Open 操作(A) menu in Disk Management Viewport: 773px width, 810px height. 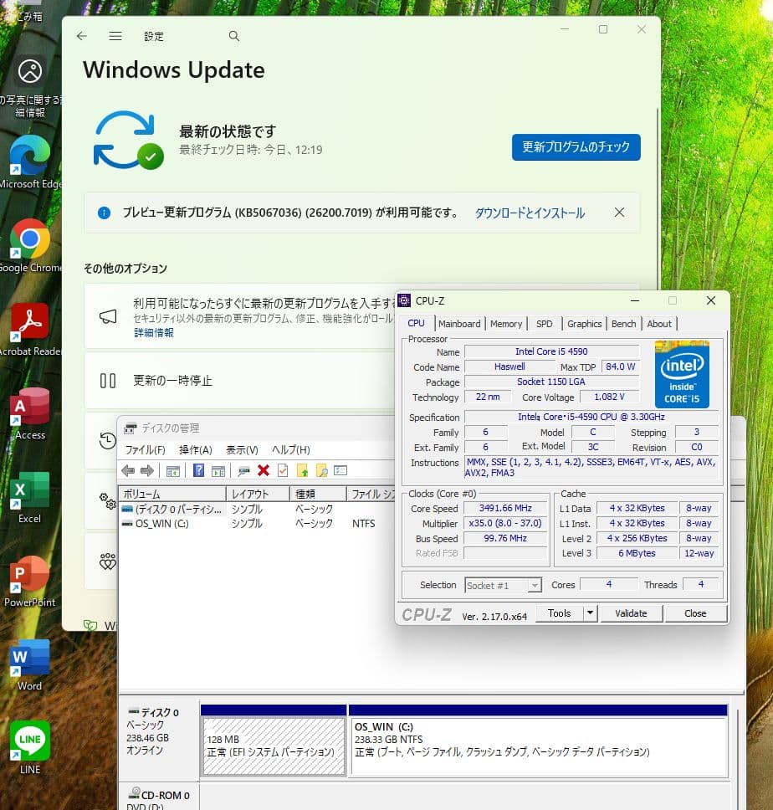[x=196, y=450]
